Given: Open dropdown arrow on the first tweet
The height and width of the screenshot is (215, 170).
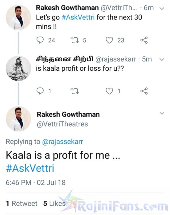Looking at the screenshot, I should [162, 9].
